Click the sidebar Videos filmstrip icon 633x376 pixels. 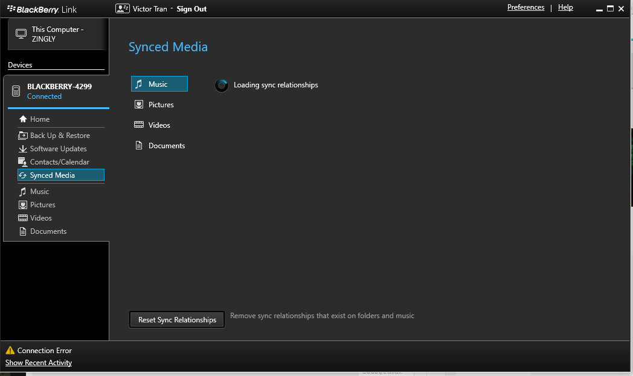(23, 218)
